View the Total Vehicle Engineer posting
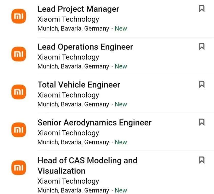Image resolution: width=214 pixels, height=194 pixels. [79, 85]
